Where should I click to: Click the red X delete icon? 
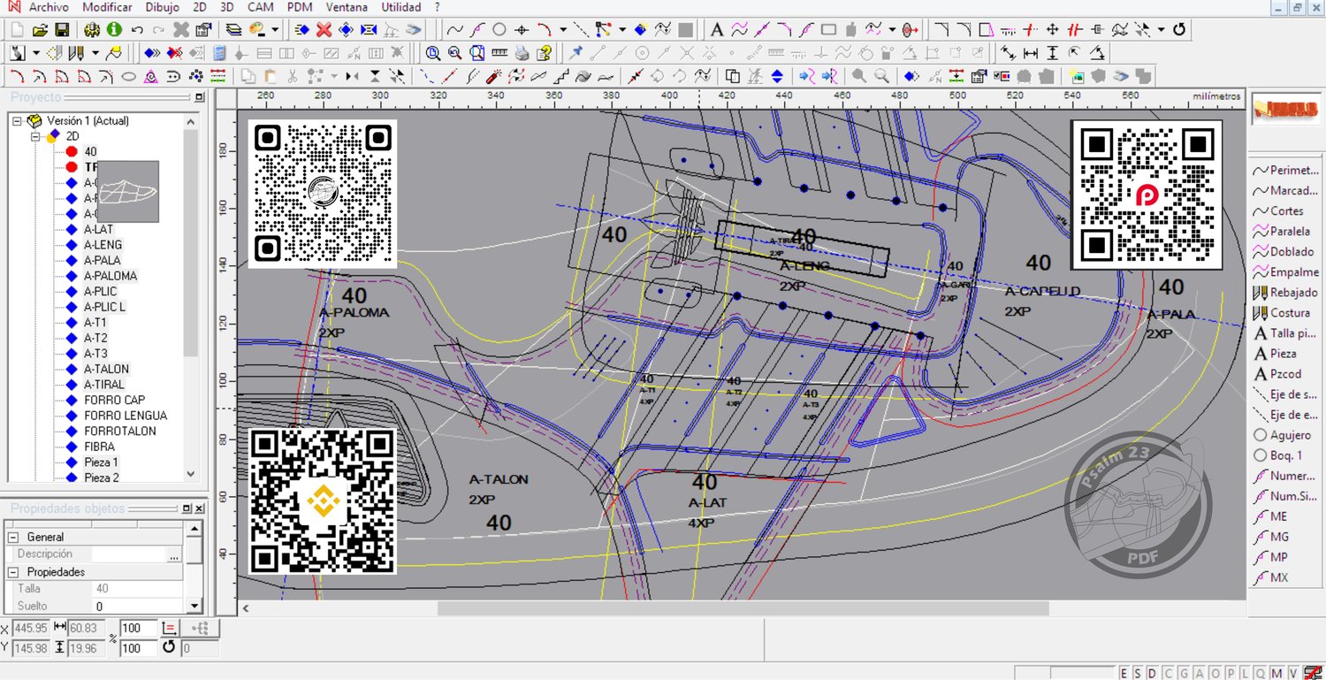pyautogui.click(x=324, y=30)
